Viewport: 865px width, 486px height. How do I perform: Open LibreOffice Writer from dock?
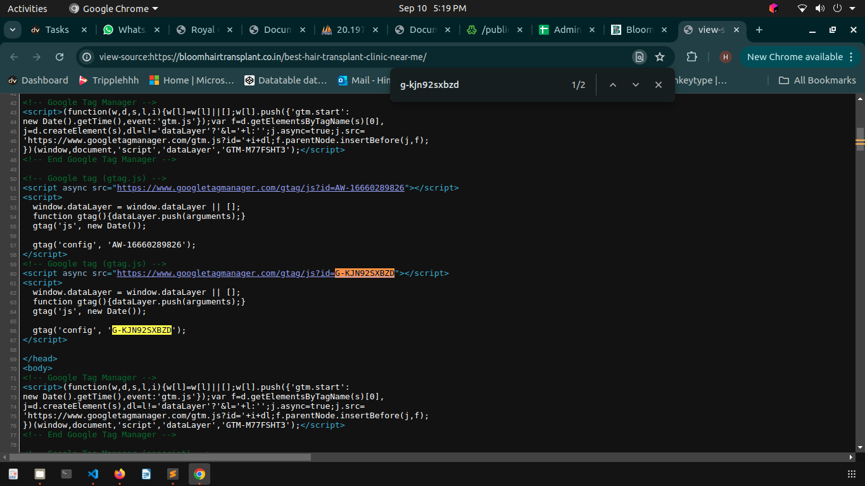tap(146, 473)
